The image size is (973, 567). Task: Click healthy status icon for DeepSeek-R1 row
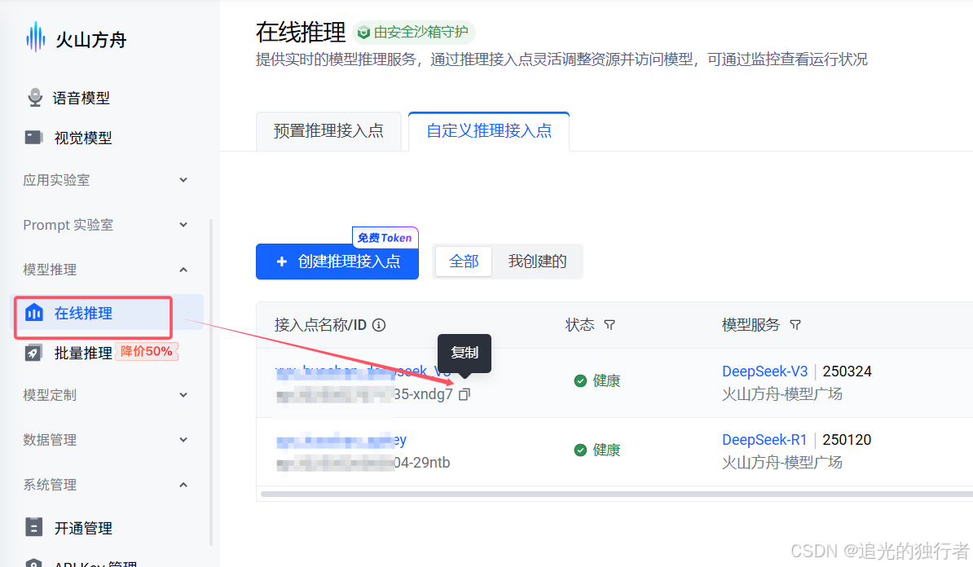580,450
